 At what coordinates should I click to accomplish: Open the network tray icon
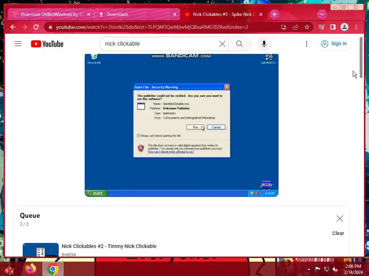click(x=326, y=269)
